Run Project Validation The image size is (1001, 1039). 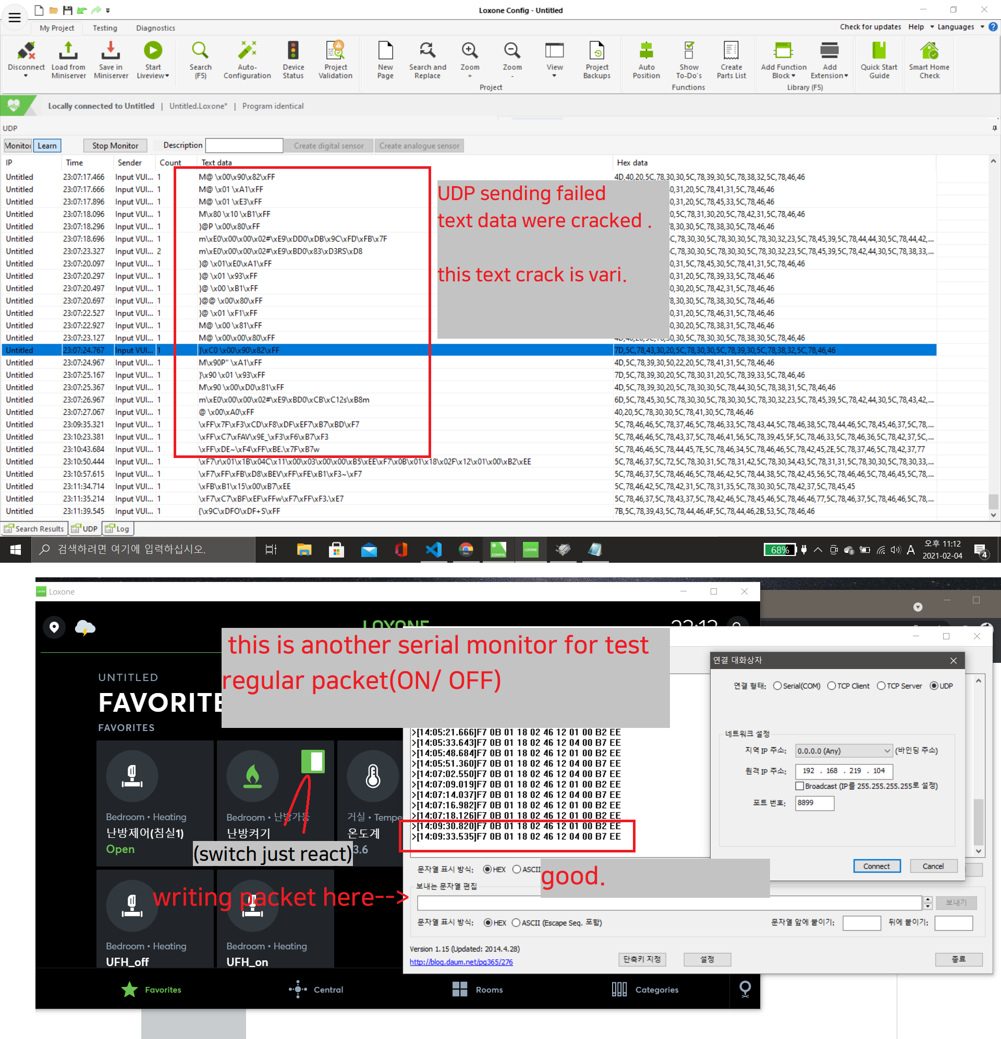(335, 52)
